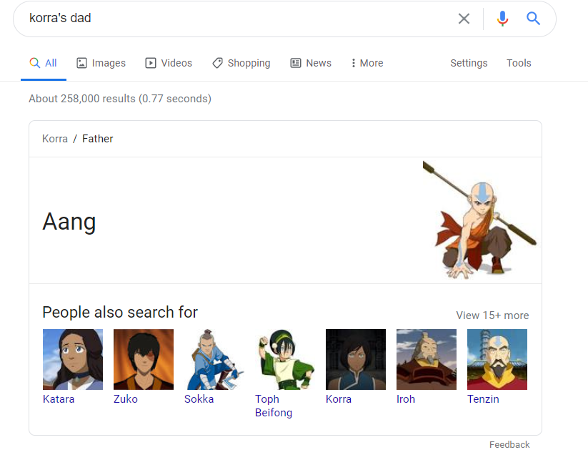The image size is (588, 470).
Task: Open the Settings menu
Action: click(x=469, y=63)
